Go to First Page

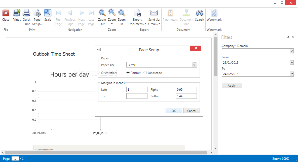[59, 13]
